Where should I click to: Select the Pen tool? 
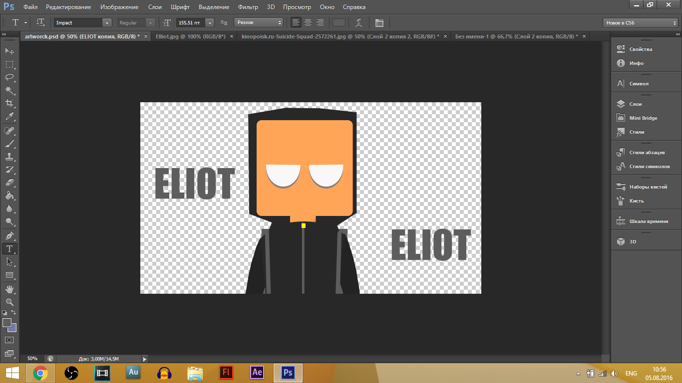pos(9,235)
